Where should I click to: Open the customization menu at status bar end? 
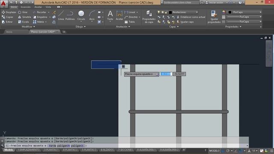point(272,151)
